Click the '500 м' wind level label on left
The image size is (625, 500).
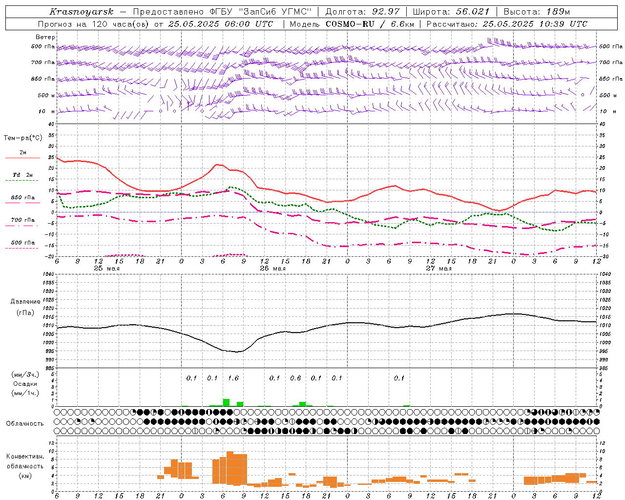point(46,95)
